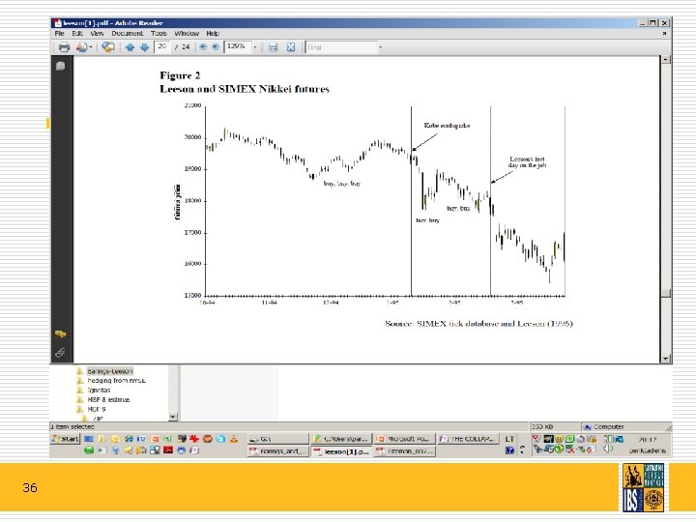Click the PDF export/create icon
Screen dimensions: 696x522
(81, 47)
